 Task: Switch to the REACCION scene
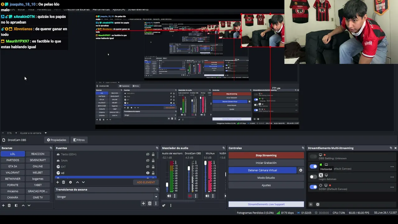(38, 154)
